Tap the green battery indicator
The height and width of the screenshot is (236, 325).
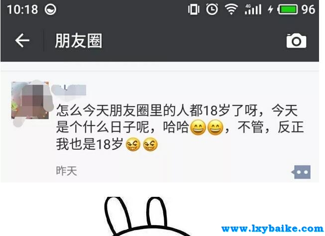[x=288, y=10]
